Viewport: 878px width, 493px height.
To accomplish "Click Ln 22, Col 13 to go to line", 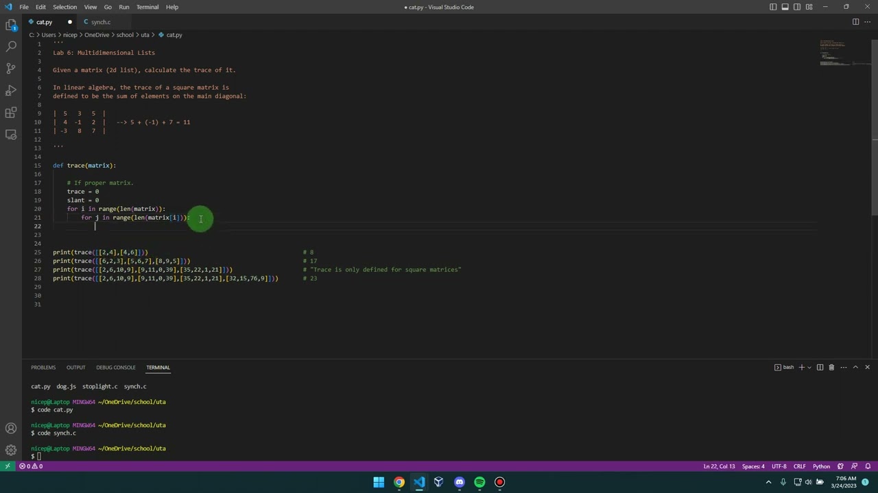I will (719, 466).
